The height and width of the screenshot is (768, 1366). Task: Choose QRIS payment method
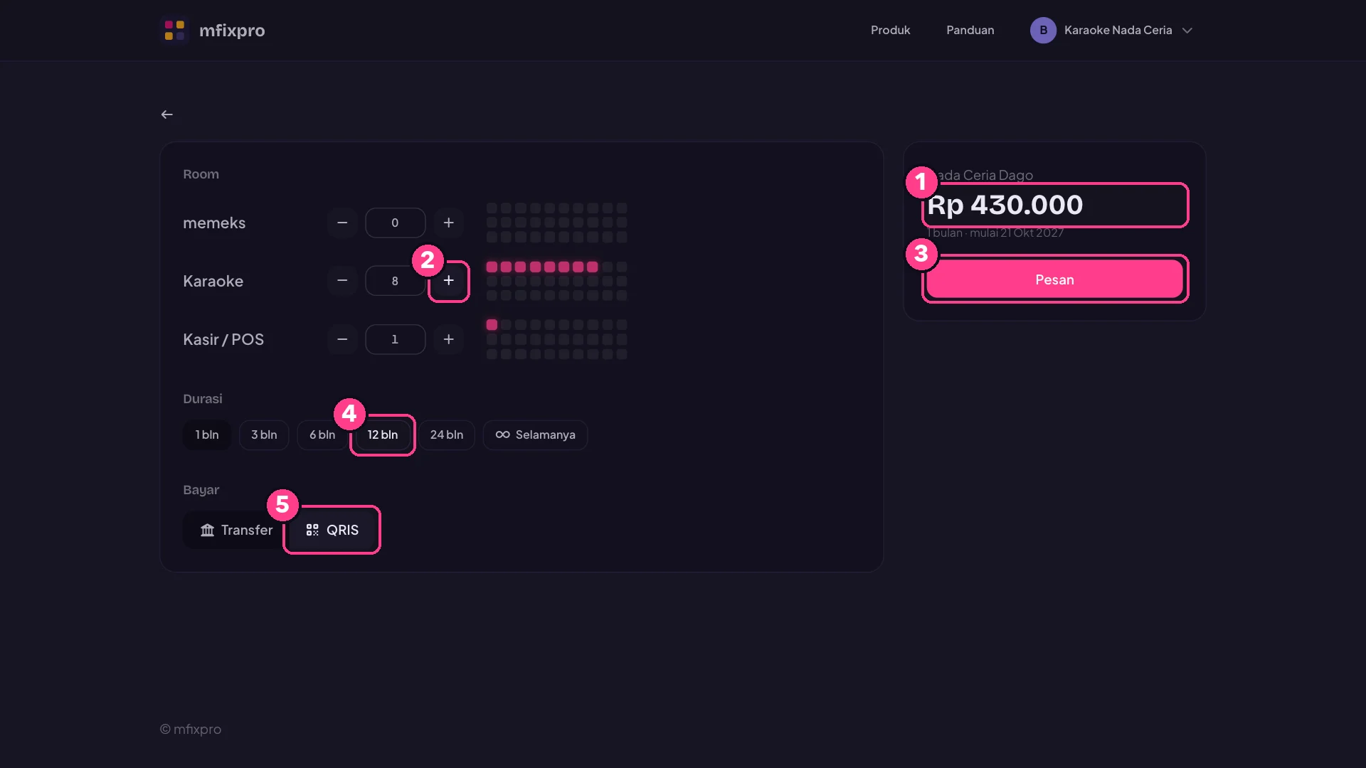click(x=332, y=530)
